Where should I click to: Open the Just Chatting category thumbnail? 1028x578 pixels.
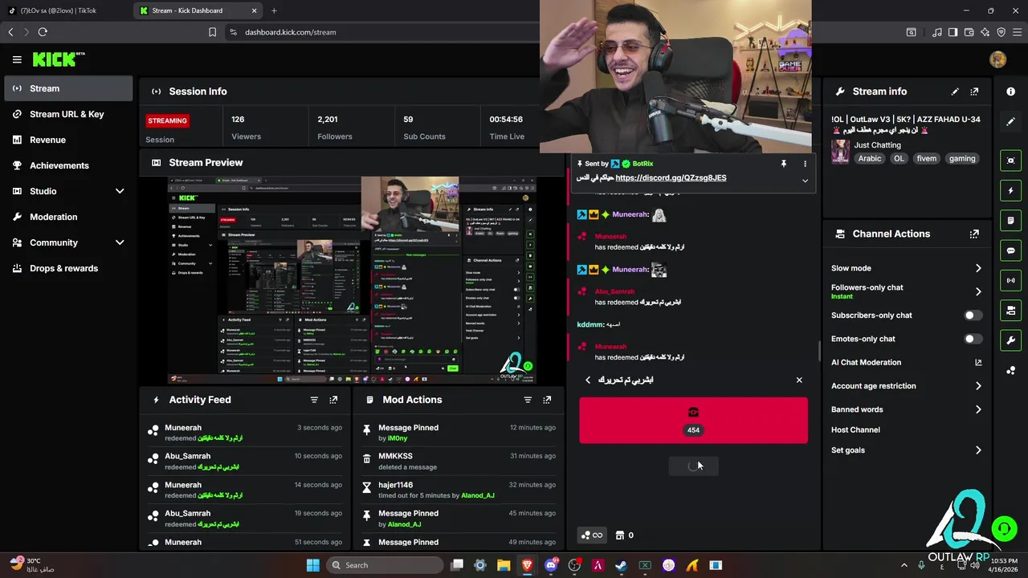coord(840,152)
